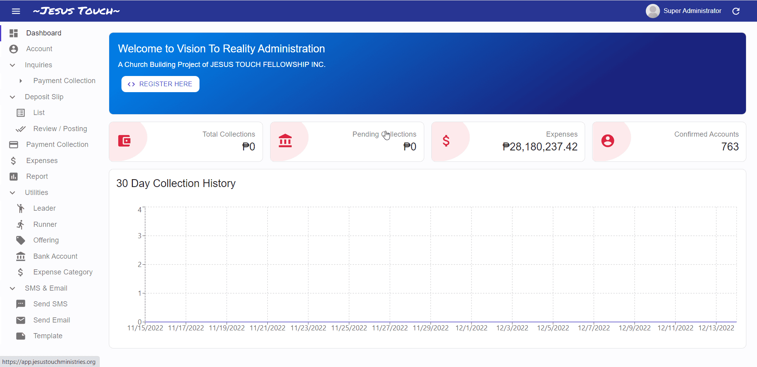Click the Dashboard grid icon
This screenshot has height=367, width=757.
pos(14,33)
